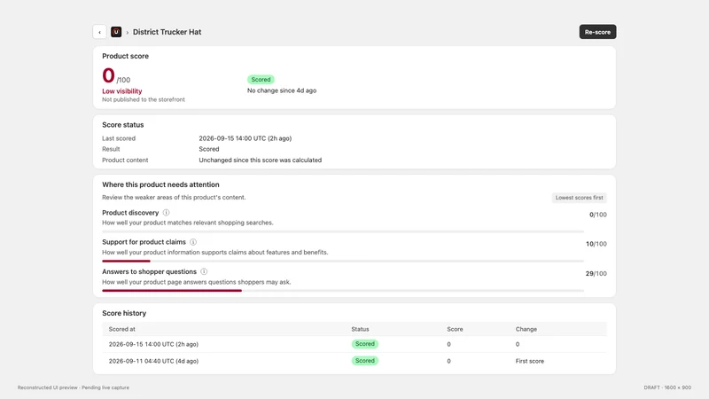
Task: Click the Re-score button
Action: [x=597, y=32]
